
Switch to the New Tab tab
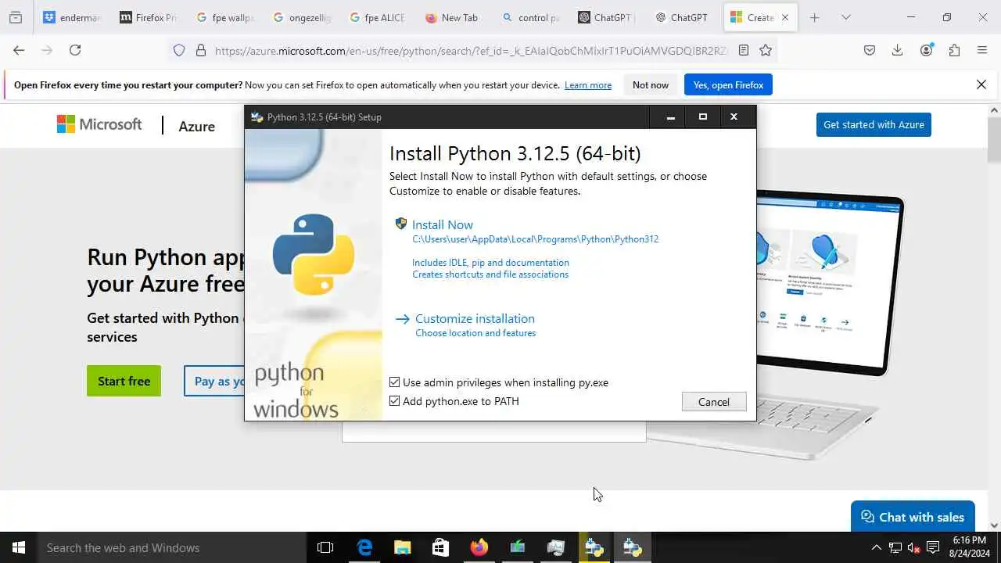point(454,17)
